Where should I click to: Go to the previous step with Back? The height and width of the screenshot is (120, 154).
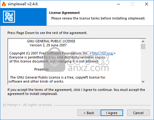point(89,113)
